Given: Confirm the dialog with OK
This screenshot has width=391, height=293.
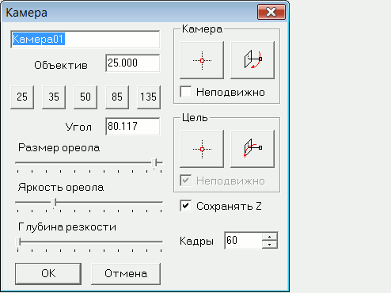Looking at the screenshot, I should (x=48, y=273).
